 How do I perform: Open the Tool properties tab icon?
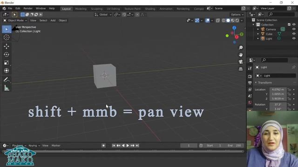pos(250,68)
